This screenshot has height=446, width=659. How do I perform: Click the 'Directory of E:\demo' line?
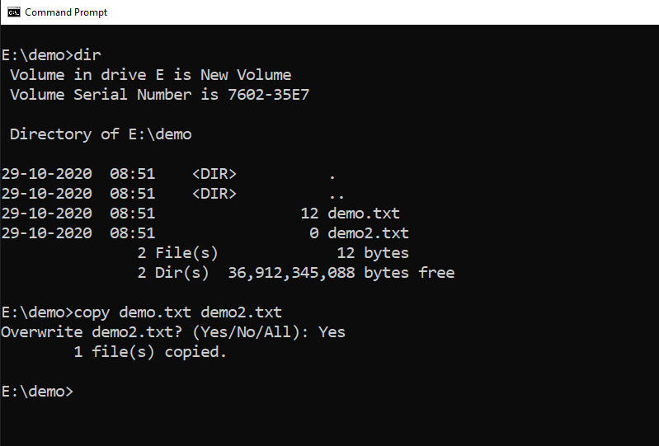(x=101, y=134)
